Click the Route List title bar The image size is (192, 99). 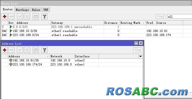pos(96,4)
